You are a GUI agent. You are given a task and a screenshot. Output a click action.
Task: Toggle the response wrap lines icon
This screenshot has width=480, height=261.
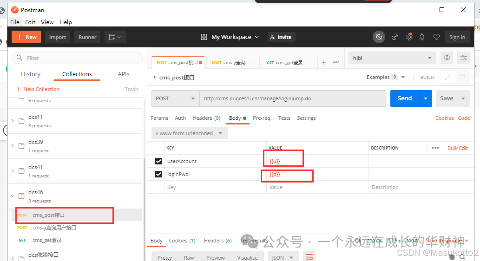(309, 257)
